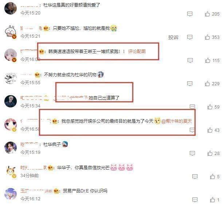Open the username starting with 时光

pos(34,168)
